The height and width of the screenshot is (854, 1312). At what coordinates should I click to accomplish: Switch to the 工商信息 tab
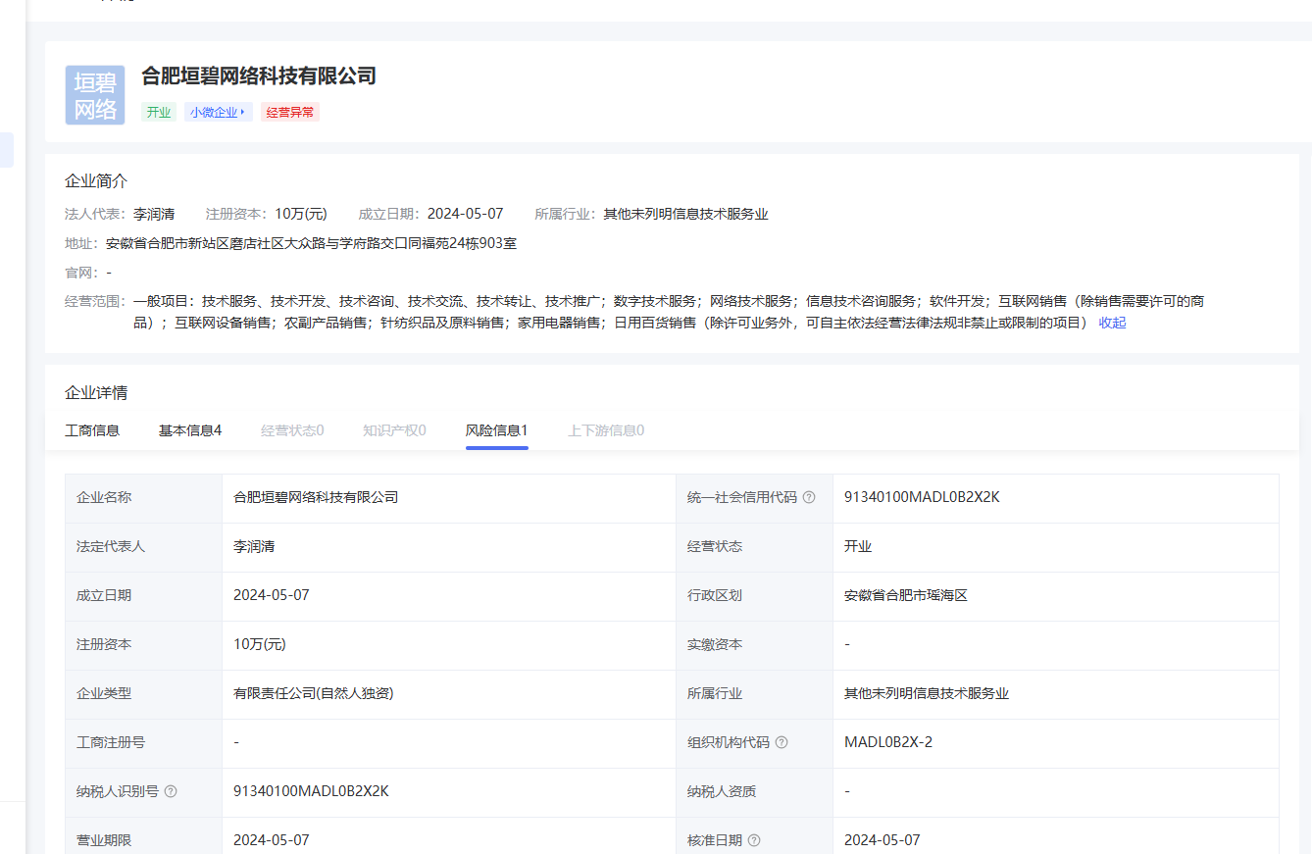92,429
